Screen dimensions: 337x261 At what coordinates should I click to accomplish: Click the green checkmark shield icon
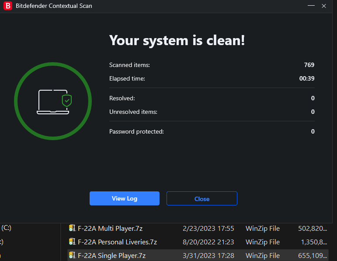67,100
